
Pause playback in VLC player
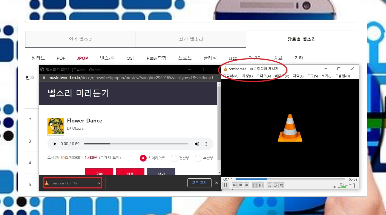(x=226, y=185)
